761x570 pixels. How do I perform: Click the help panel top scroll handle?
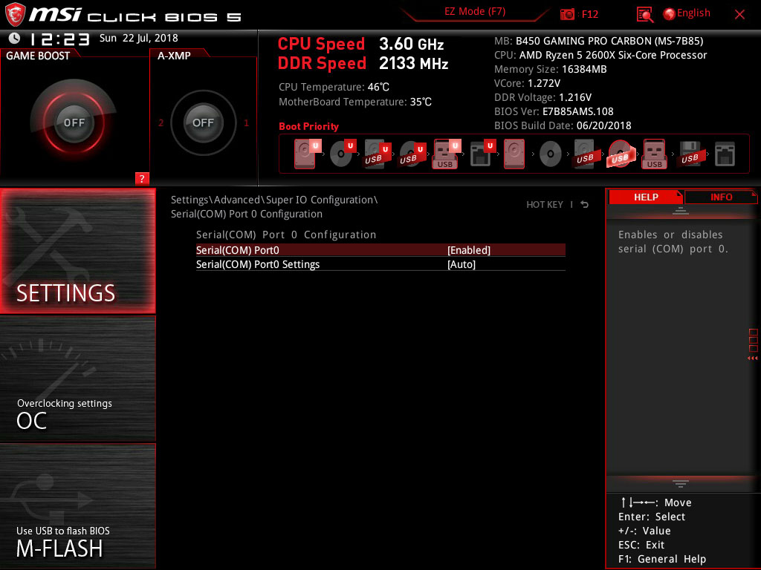[x=681, y=211]
